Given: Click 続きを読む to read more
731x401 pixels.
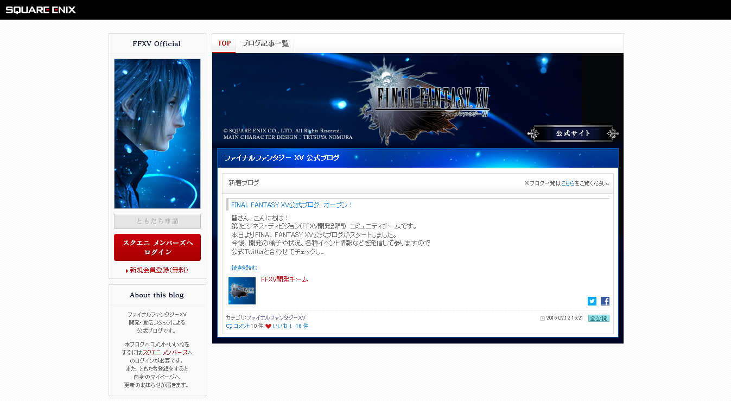Looking at the screenshot, I should [x=244, y=268].
